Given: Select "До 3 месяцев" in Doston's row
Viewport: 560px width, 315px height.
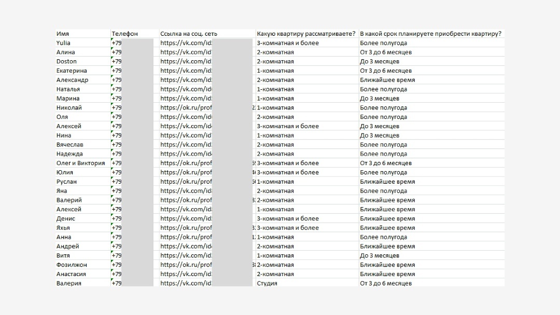Looking at the screenshot, I should [x=380, y=62].
